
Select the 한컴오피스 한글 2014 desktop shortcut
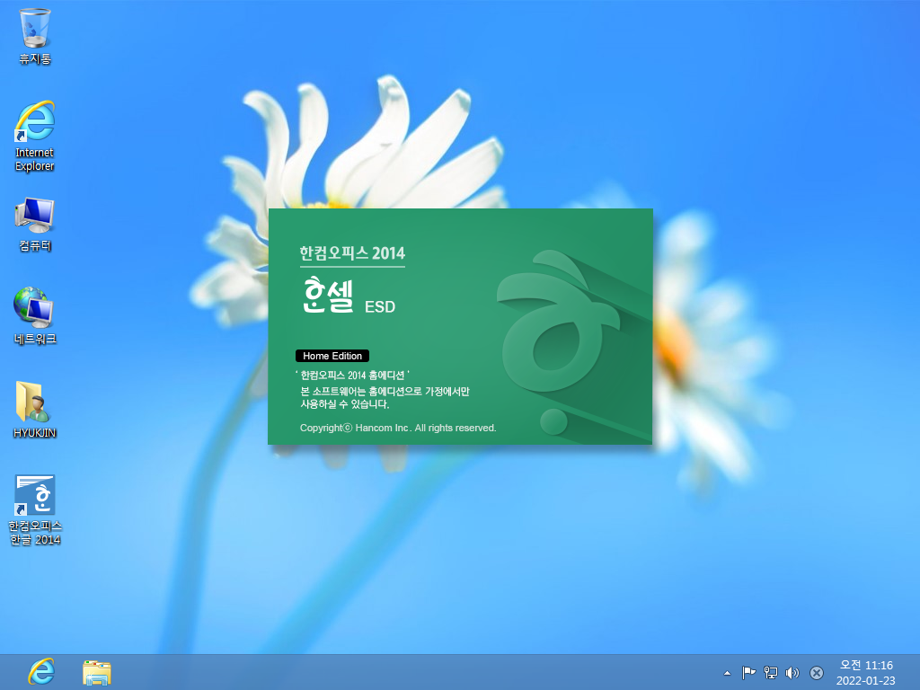[x=35, y=510]
